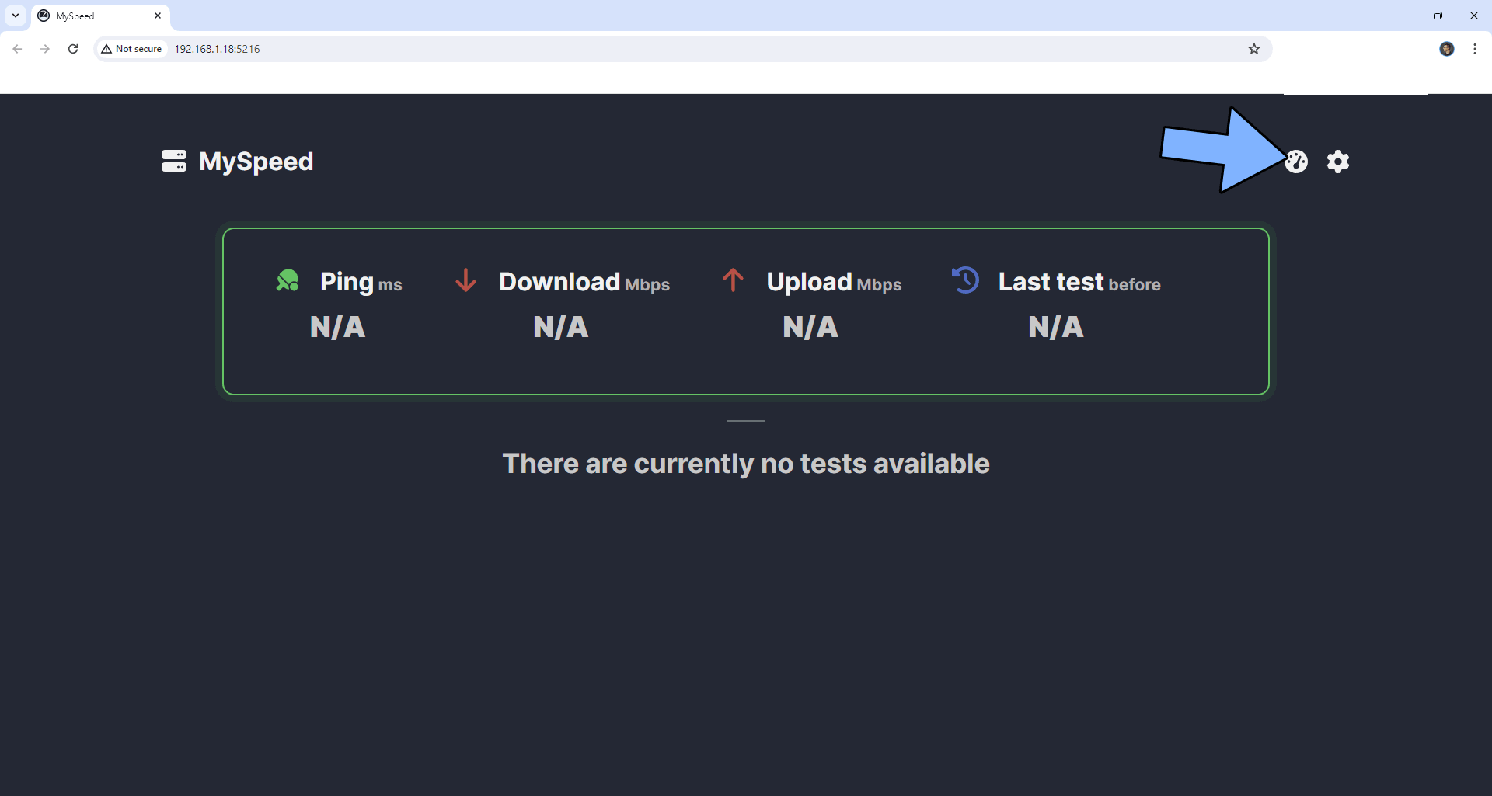Click the N/A value under Last test
The width and height of the screenshot is (1492, 796).
[1056, 327]
